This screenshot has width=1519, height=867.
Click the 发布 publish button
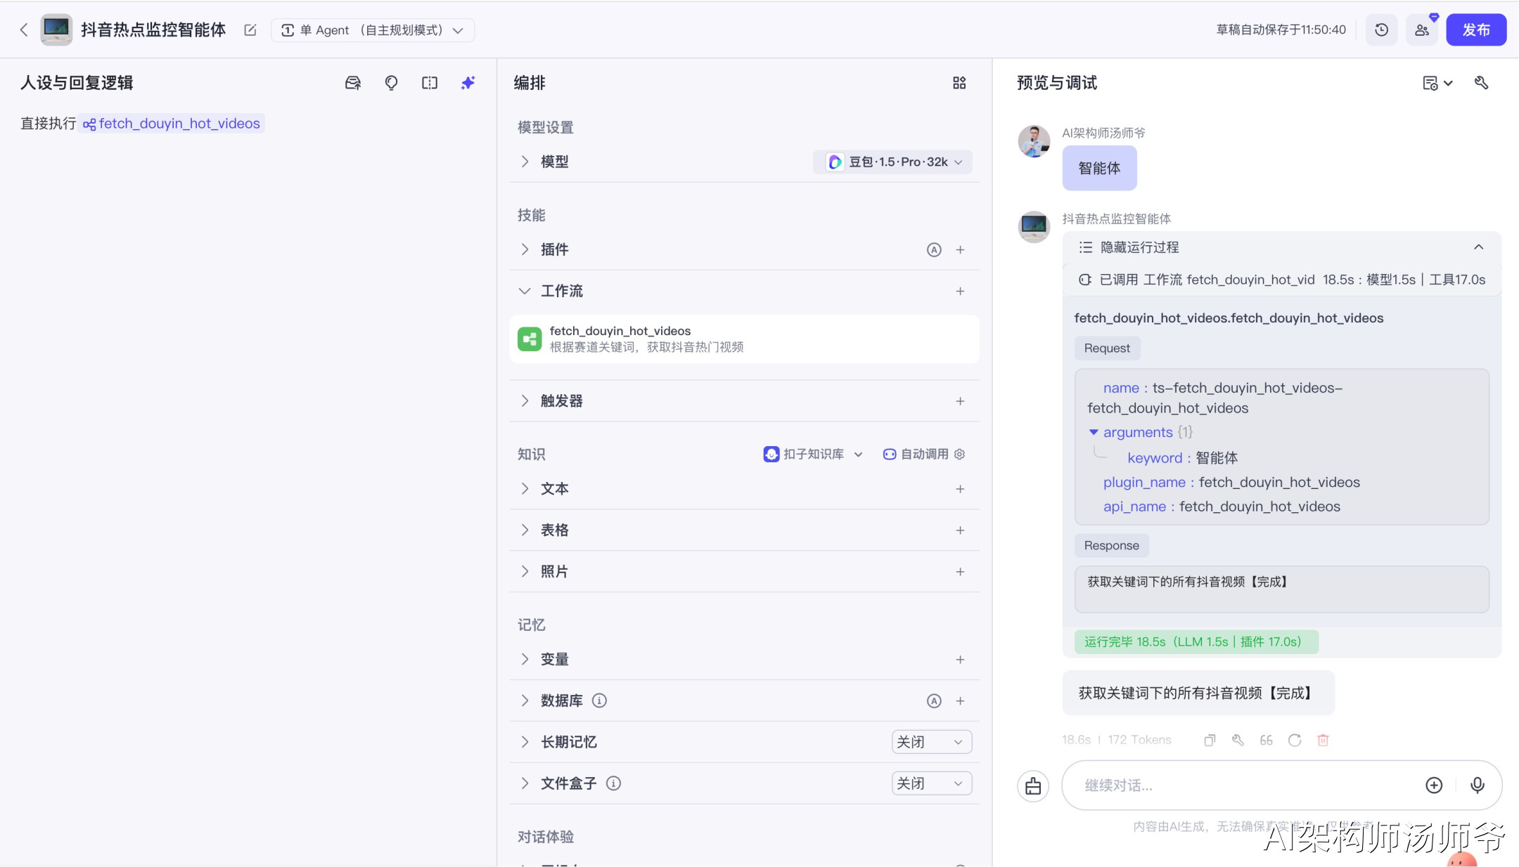1475,30
